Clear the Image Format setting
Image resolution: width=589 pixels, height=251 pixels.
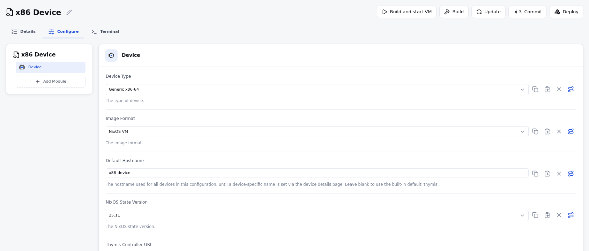559,131
